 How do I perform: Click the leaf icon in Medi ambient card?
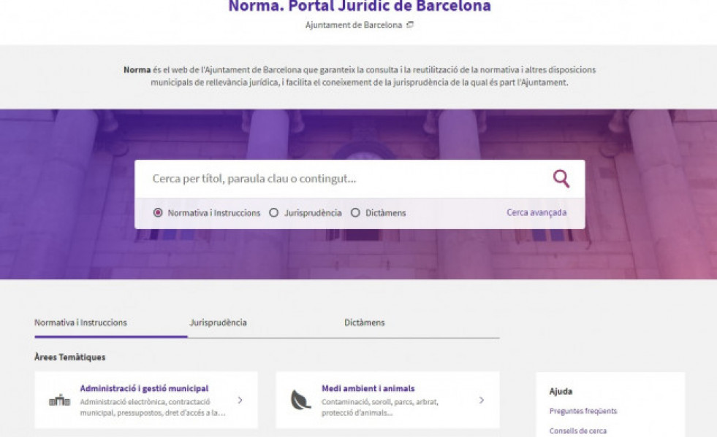[x=301, y=400]
